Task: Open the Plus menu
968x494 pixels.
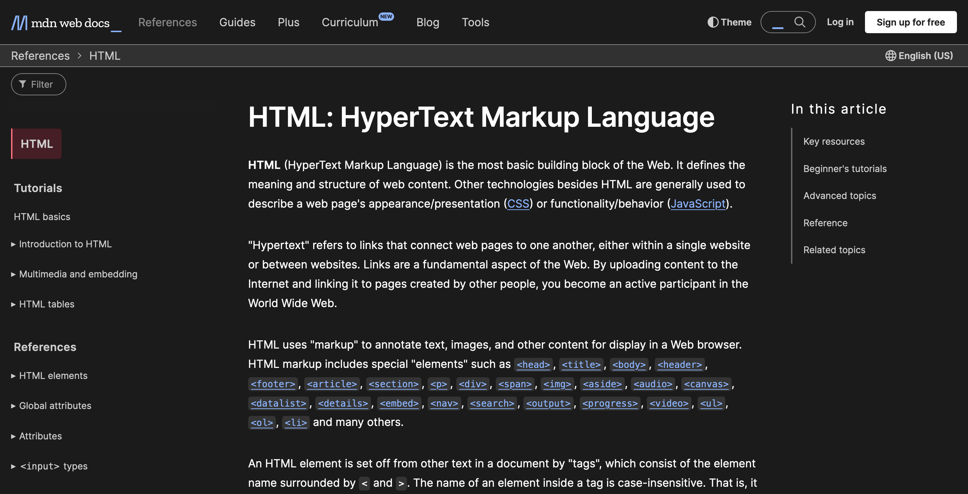Action: point(288,22)
